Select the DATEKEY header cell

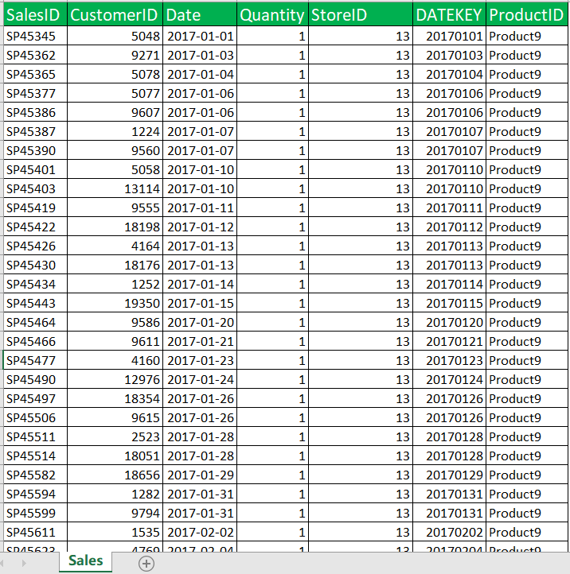(x=450, y=14)
